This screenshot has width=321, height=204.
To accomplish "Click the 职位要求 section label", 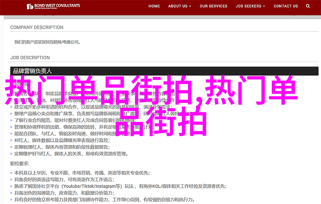I will tap(19, 164).
